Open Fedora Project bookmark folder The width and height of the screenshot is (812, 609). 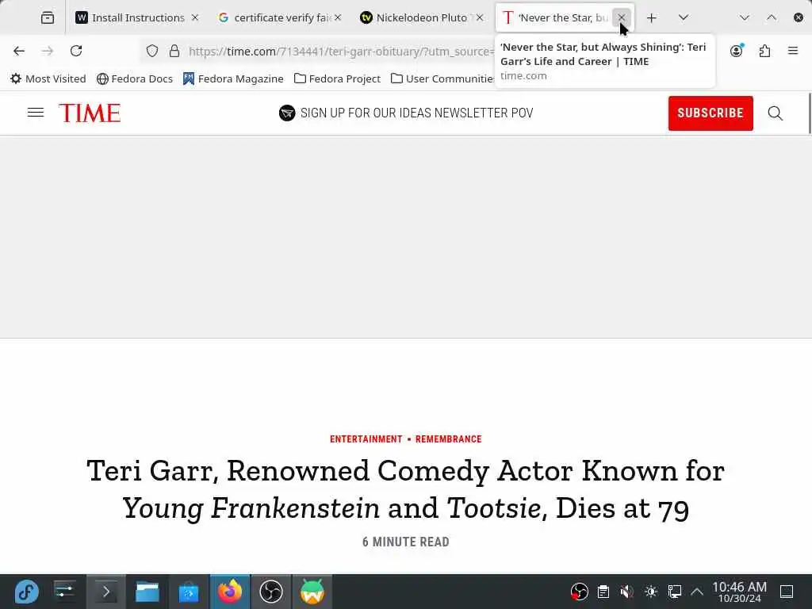[337, 79]
